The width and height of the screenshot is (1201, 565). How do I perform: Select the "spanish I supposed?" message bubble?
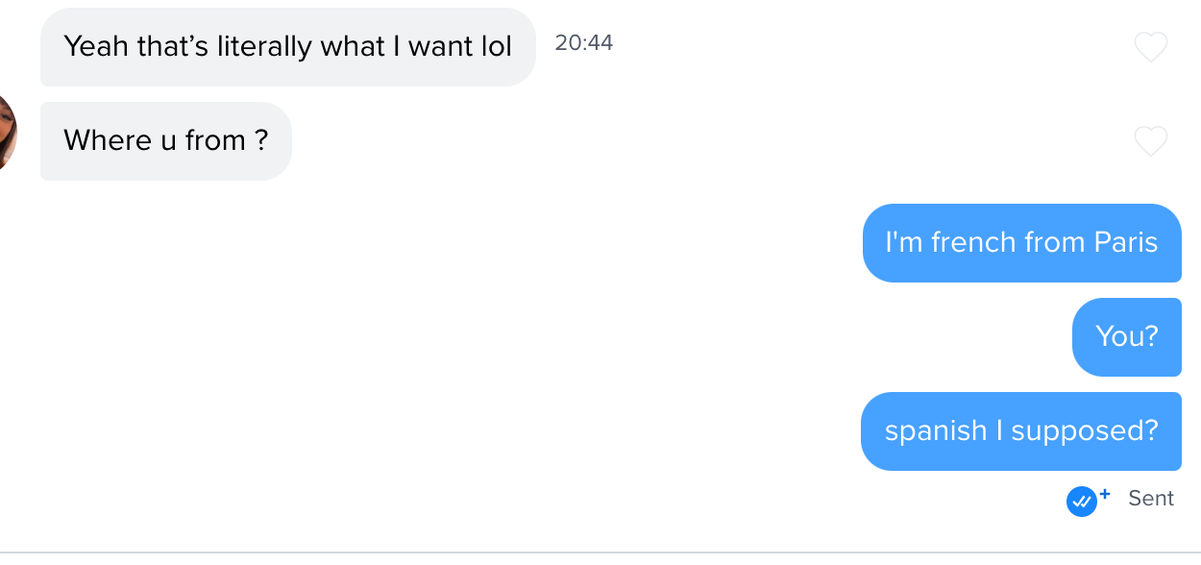click(1020, 430)
